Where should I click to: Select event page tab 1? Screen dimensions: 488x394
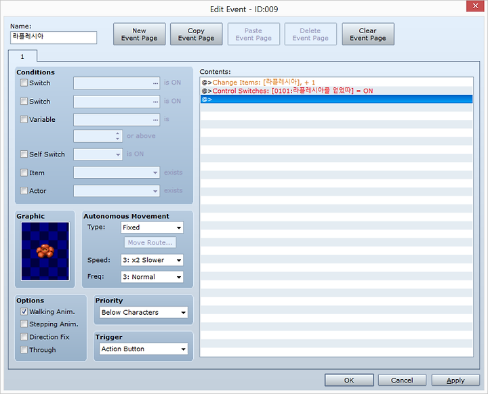point(22,57)
